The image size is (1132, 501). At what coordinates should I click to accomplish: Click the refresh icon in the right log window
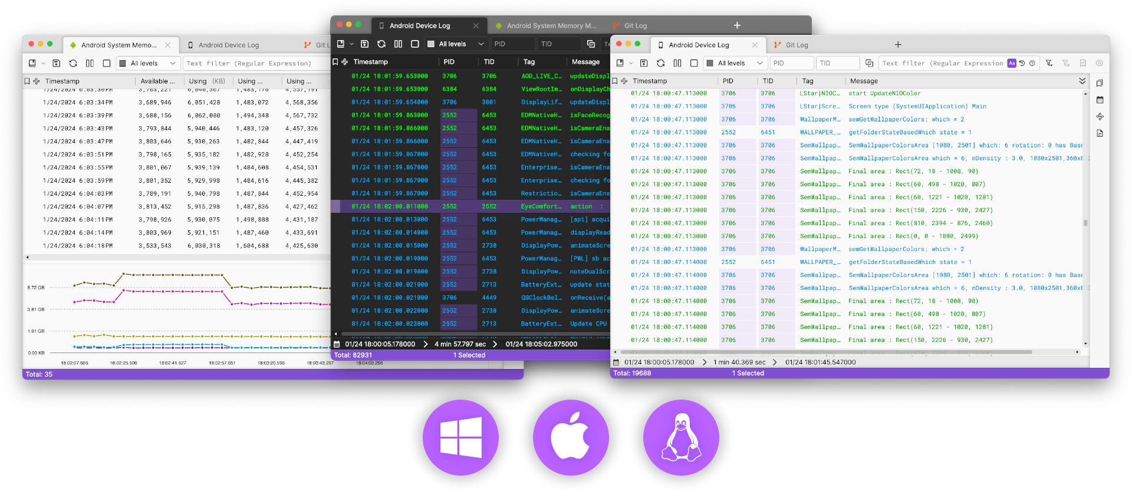[660, 63]
